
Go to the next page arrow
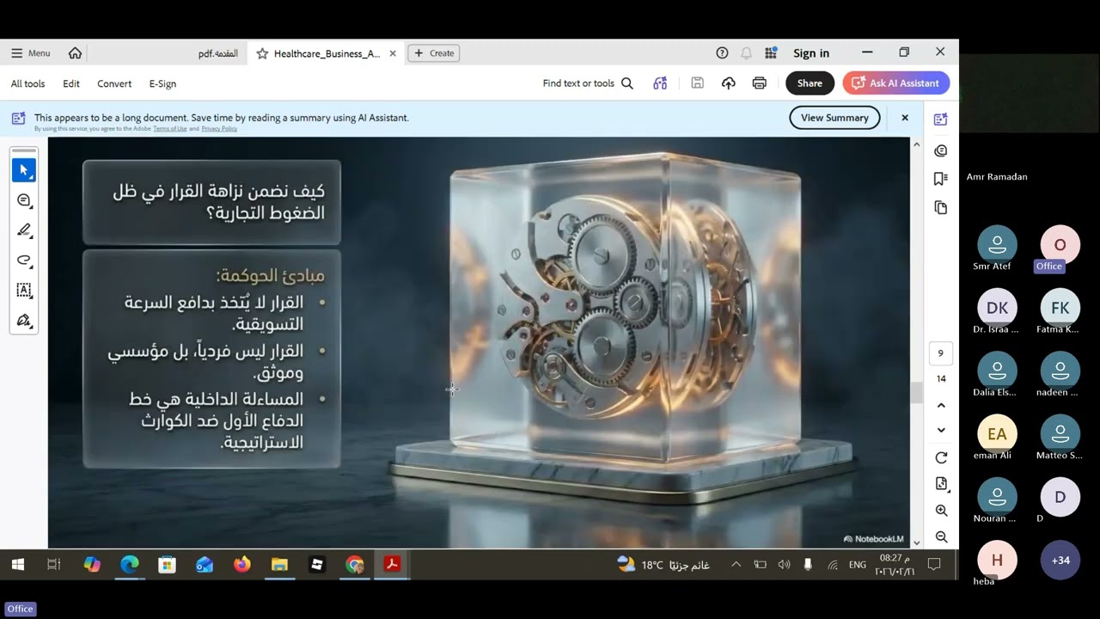(x=941, y=430)
